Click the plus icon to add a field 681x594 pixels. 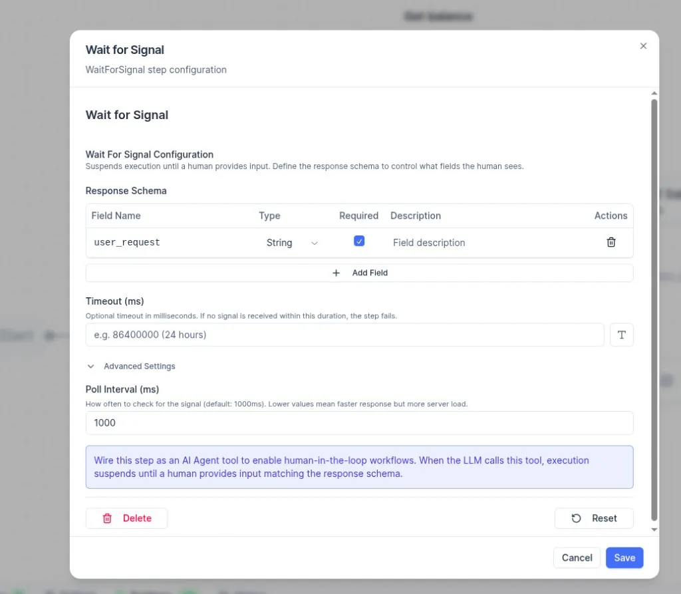pyautogui.click(x=337, y=273)
